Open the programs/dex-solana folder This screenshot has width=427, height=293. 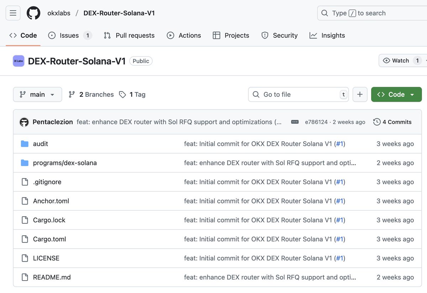[65, 163]
